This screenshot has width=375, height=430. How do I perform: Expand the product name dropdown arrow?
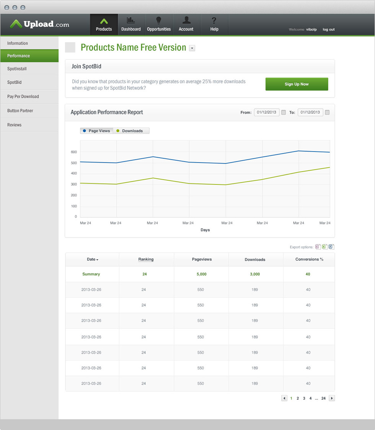pyautogui.click(x=192, y=48)
